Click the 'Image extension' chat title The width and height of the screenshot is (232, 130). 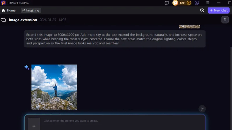click(23, 20)
